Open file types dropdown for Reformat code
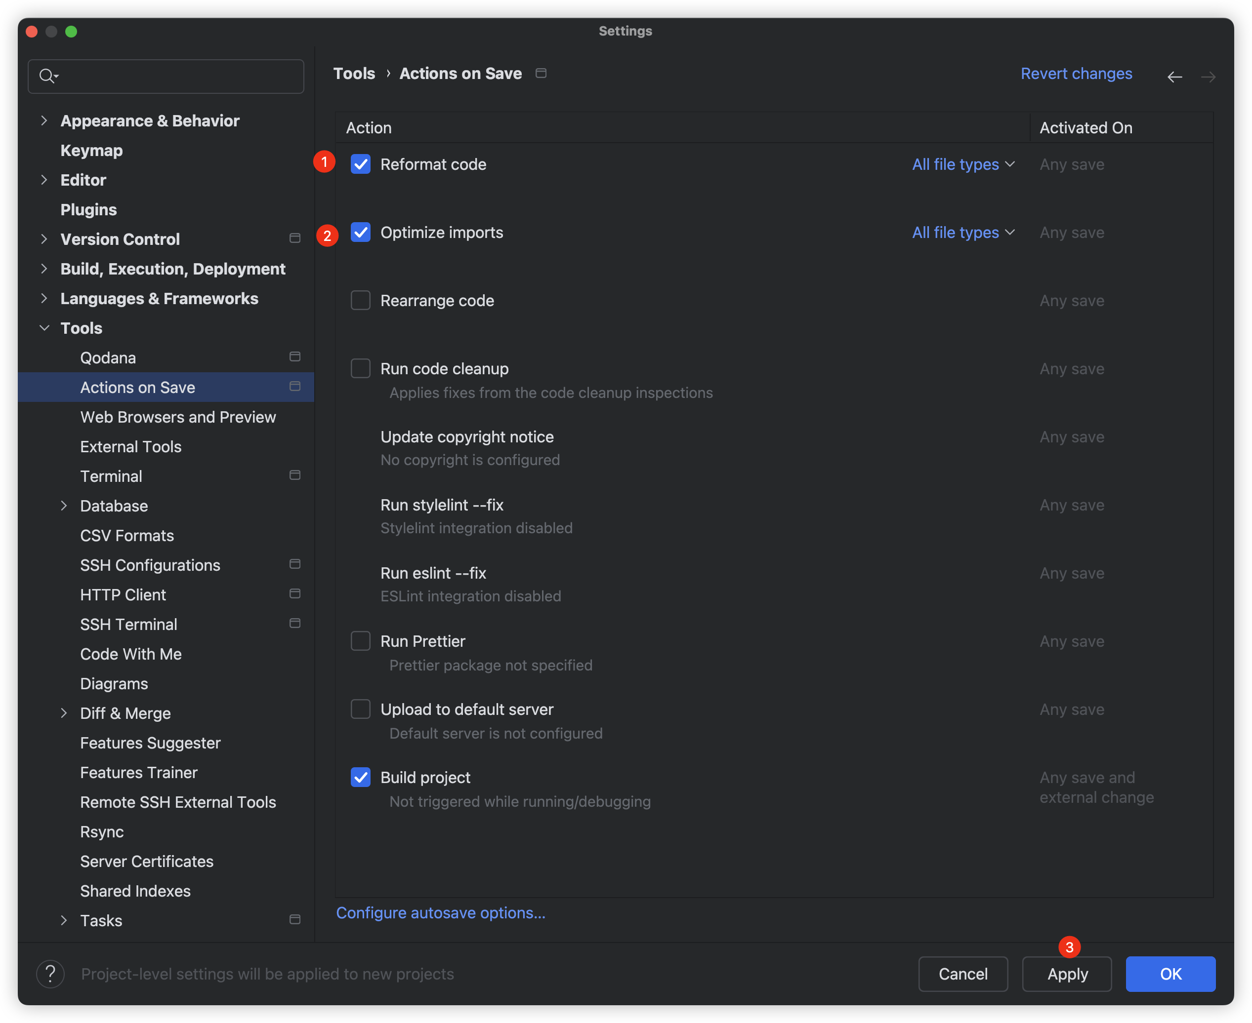The width and height of the screenshot is (1252, 1023). (963, 164)
